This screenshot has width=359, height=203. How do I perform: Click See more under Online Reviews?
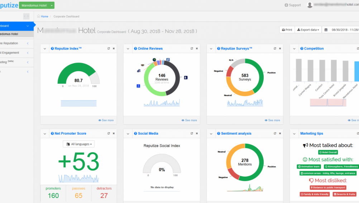[x=189, y=120]
